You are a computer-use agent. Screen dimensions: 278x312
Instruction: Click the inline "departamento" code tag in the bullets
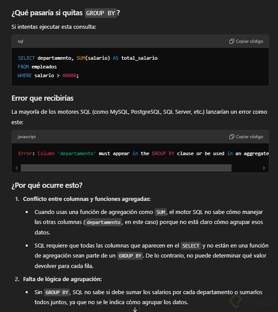[x=103, y=222]
